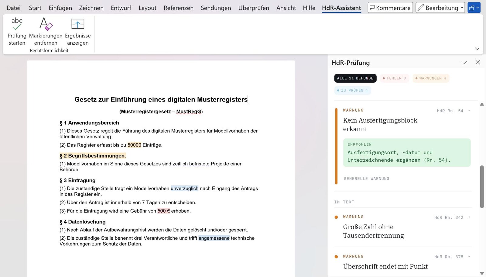Start the check with Prüfung starten
This screenshot has width=486, height=277.
[17, 32]
